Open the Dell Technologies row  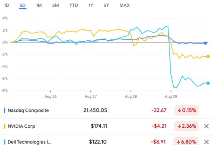30,142
